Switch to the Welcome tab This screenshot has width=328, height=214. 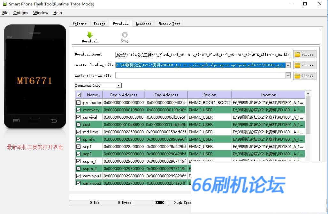click(x=79, y=24)
